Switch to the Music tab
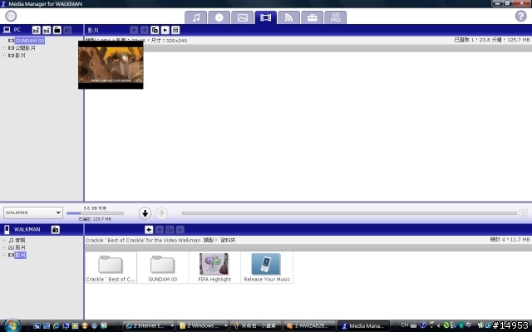This screenshot has height=332, width=532. click(196, 17)
